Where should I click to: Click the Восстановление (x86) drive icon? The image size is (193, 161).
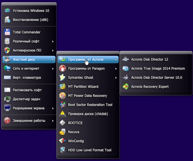tap(7, 20)
